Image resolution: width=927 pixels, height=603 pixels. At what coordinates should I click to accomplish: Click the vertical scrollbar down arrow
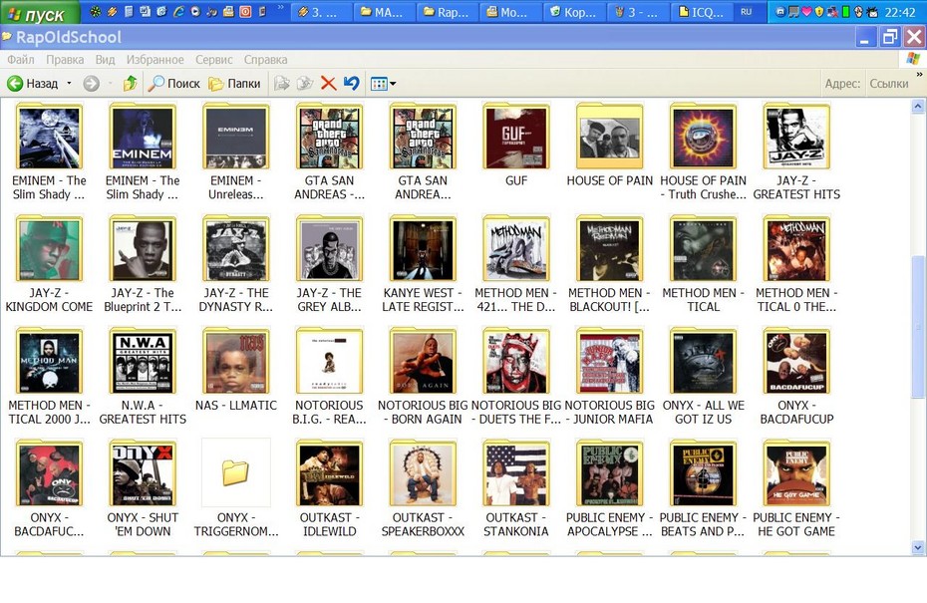point(918,548)
